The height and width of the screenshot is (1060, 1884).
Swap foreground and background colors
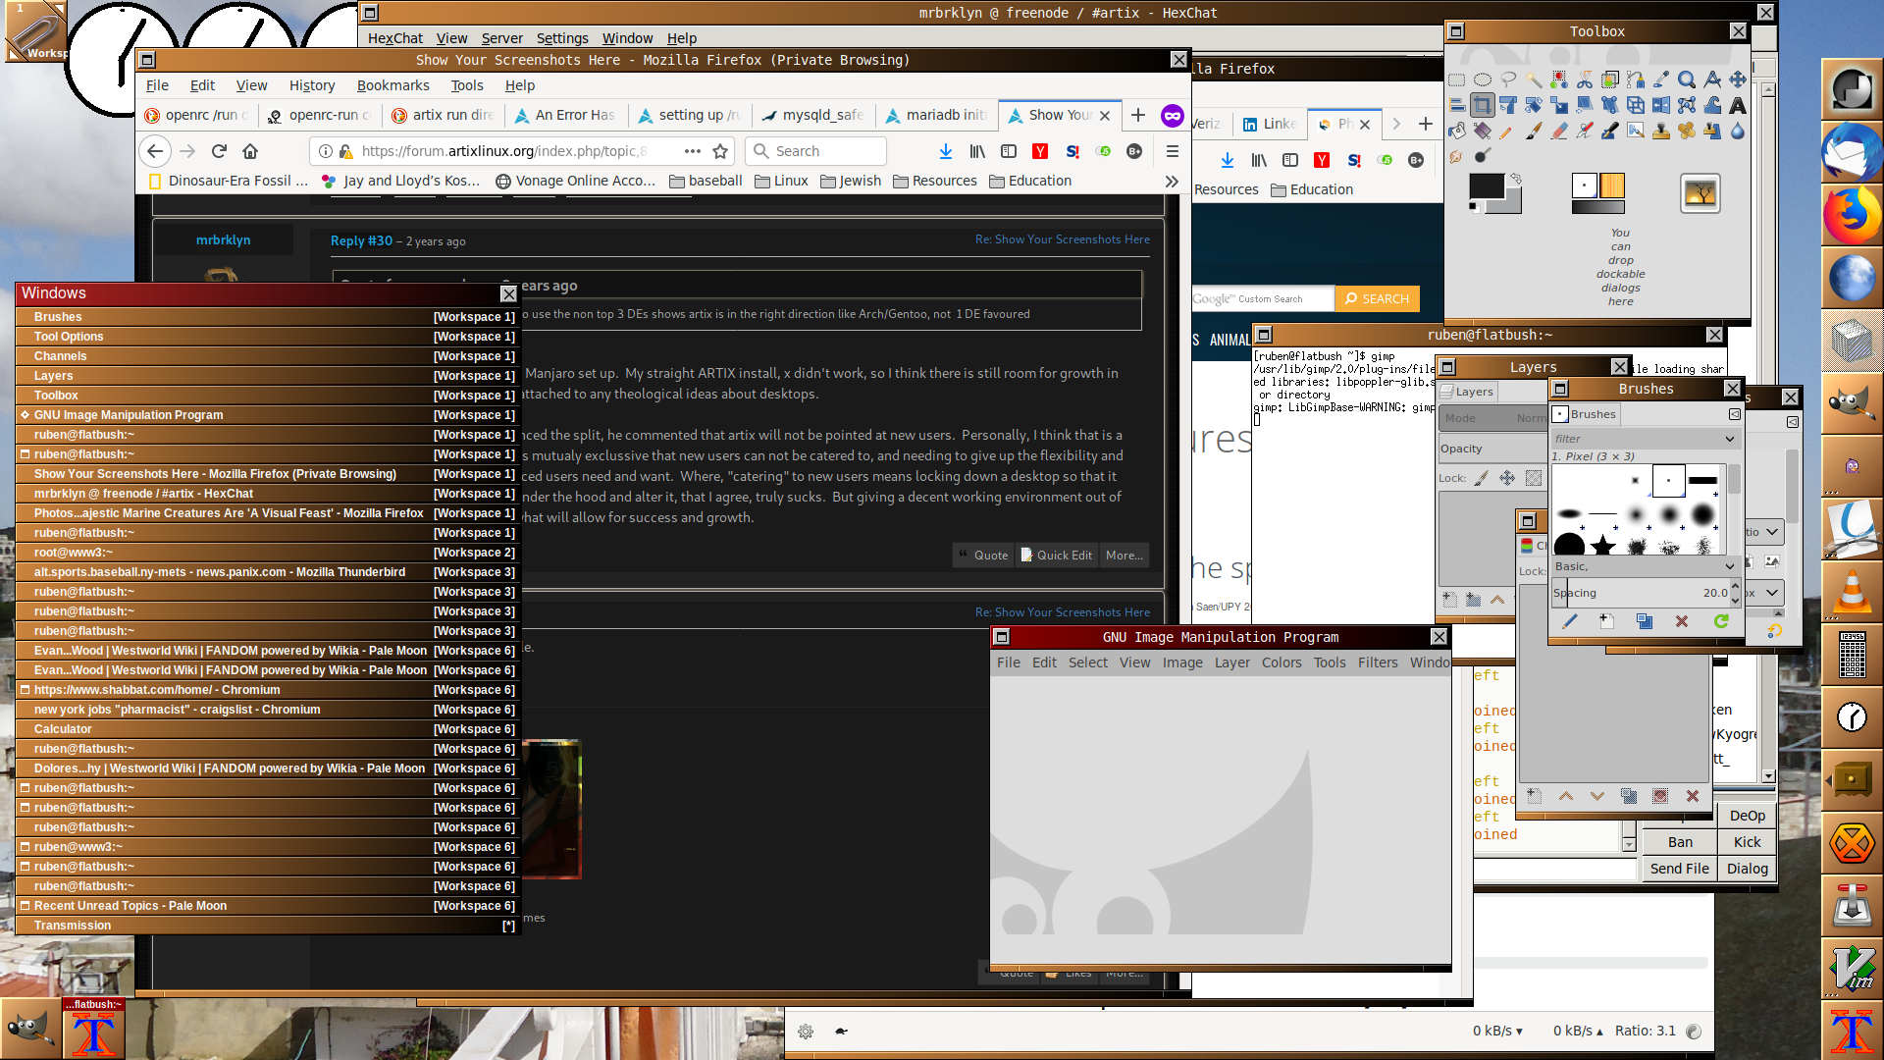(x=1516, y=179)
